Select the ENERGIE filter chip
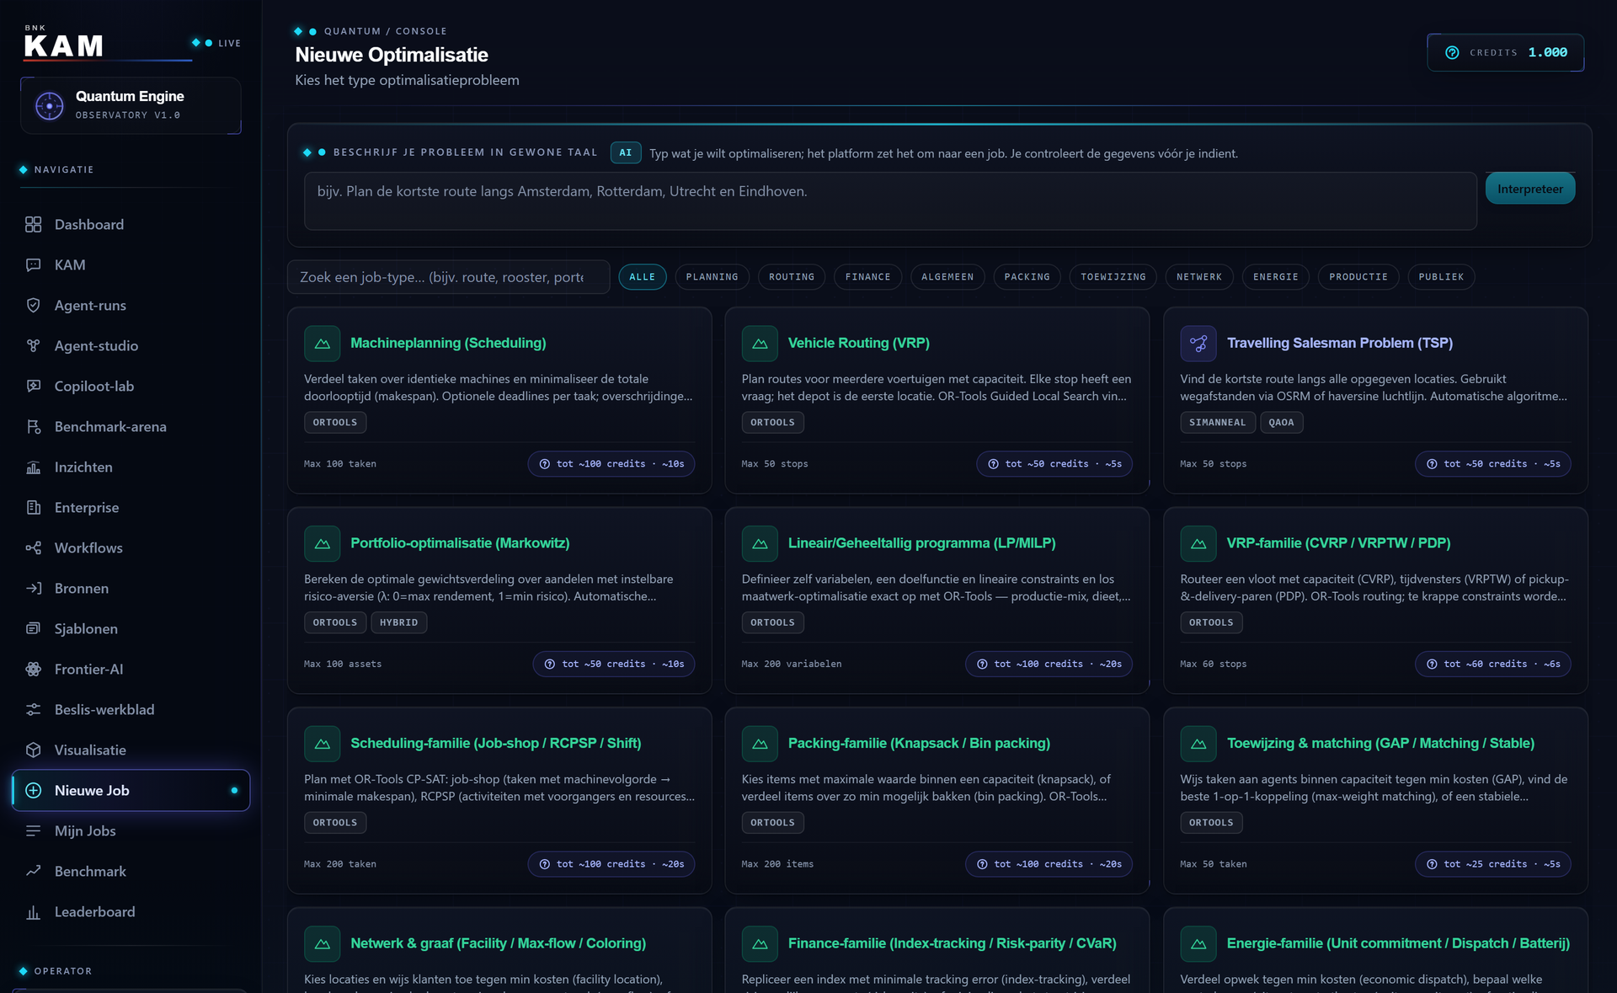The image size is (1617, 993). (x=1275, y=277)
